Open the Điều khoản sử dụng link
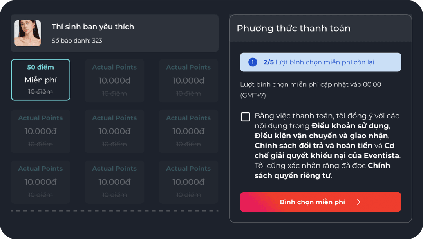The width and height of the screenshot is (423, 239). coord(350,126)
